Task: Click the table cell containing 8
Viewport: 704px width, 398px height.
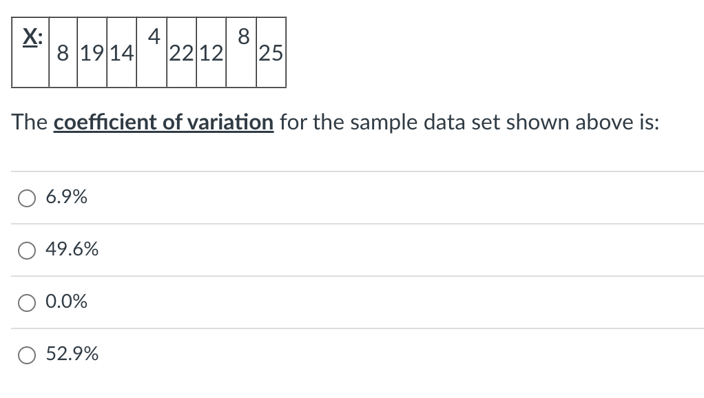Action: tap(62, 53)
